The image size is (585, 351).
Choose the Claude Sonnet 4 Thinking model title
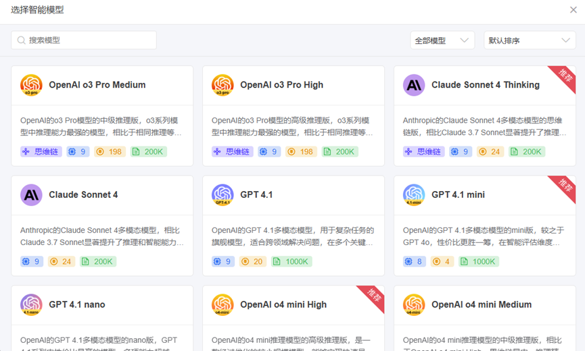486,85
